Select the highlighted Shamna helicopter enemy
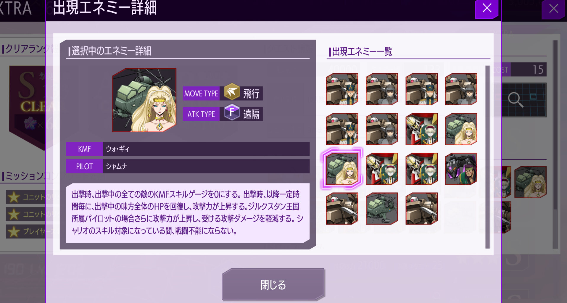The width and height of the screenshot is (567, 303). (342, 169)
